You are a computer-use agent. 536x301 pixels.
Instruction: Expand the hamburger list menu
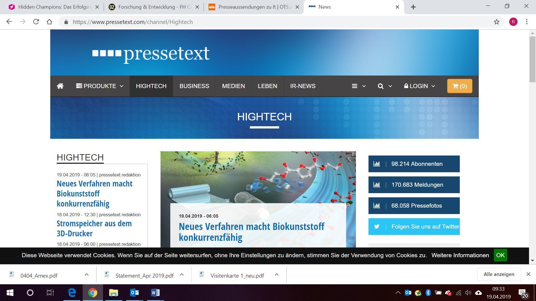click(x=358, y=86)
